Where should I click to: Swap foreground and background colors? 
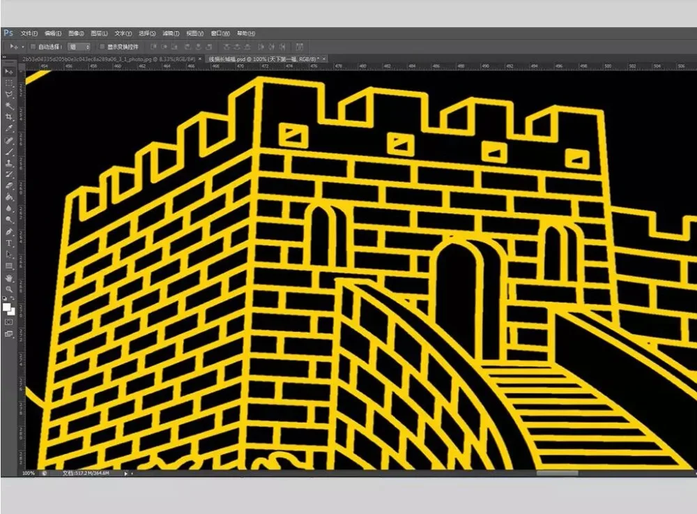13,298
